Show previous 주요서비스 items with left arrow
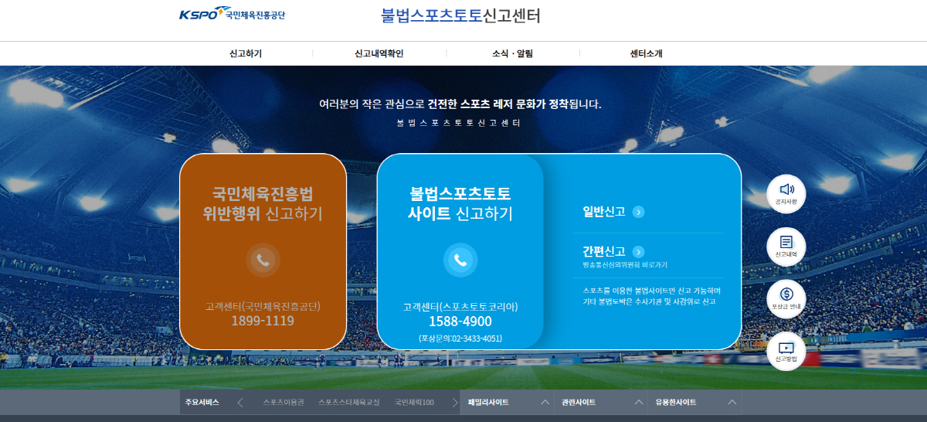 pos(241,402)
